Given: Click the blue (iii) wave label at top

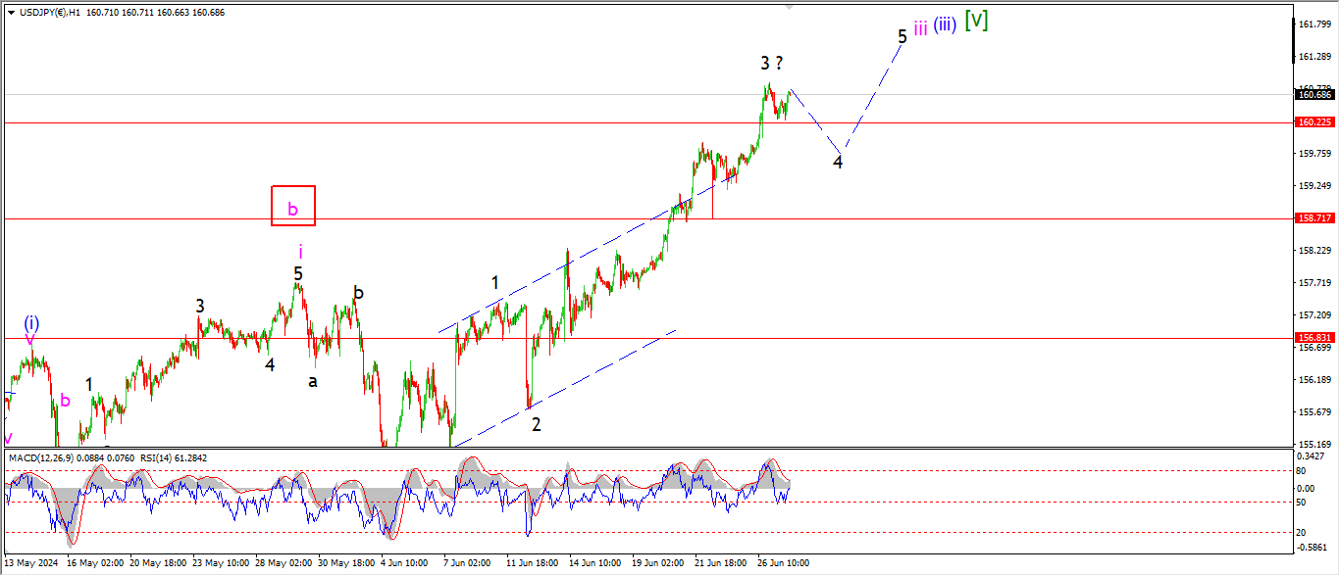Looking at the screenshot, I should click(945, 25).
